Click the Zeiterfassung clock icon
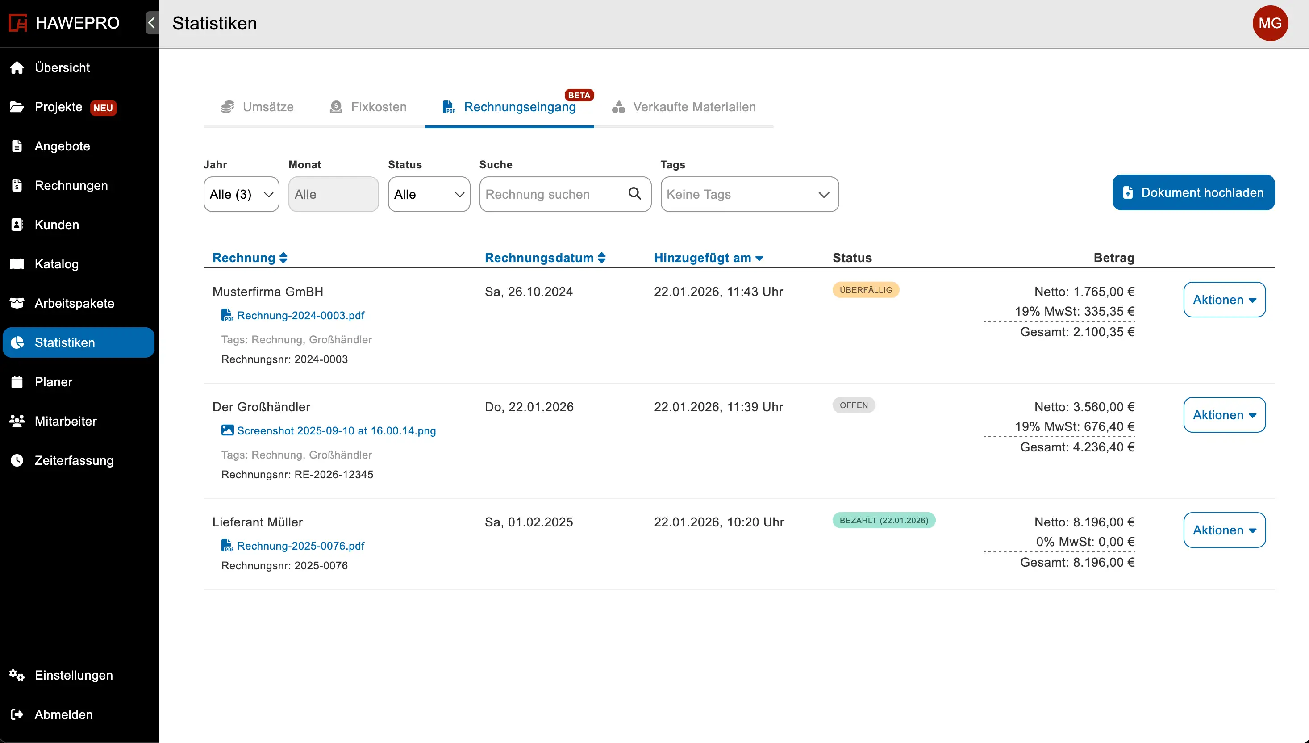1309x743 pixels. click(17, 460)
